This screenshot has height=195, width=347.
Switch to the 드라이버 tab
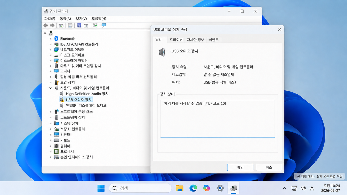176,40
